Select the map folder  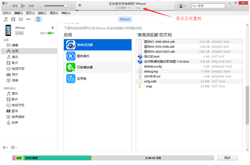tap(189, 86)
